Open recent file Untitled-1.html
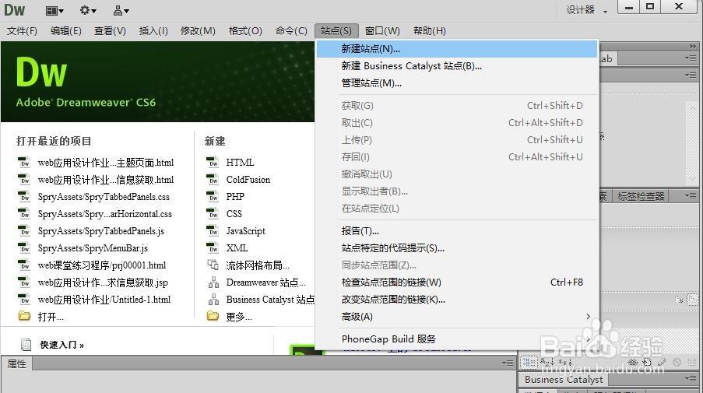The height and width of the screenshot is (393, 703). pos(104,300)
